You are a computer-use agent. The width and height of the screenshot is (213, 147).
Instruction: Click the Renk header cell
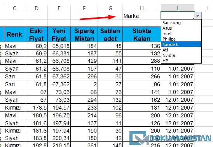coord(14,34)
